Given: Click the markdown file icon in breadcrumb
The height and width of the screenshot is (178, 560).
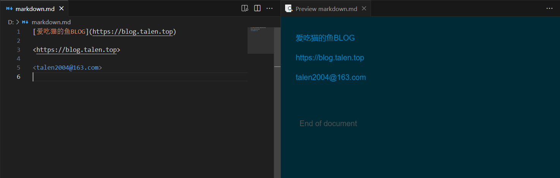Looking at the screenshot, I should tap(25, 22).
